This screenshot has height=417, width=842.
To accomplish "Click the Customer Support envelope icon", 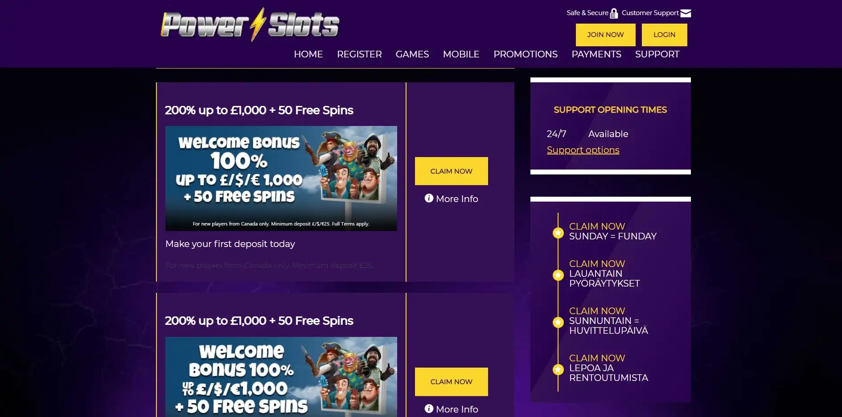I will pyautogui.click(x=686, y=13).
